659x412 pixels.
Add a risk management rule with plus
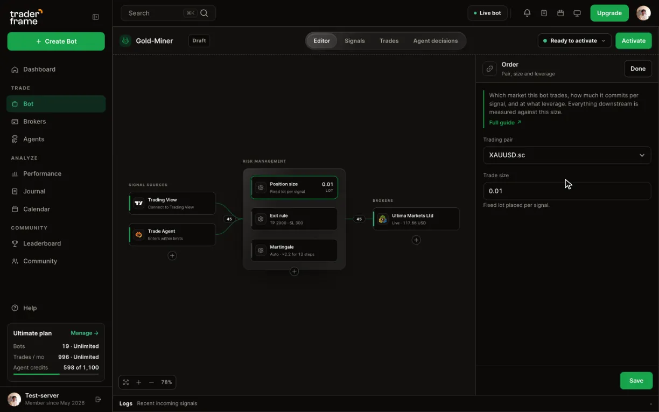point(294,271)
